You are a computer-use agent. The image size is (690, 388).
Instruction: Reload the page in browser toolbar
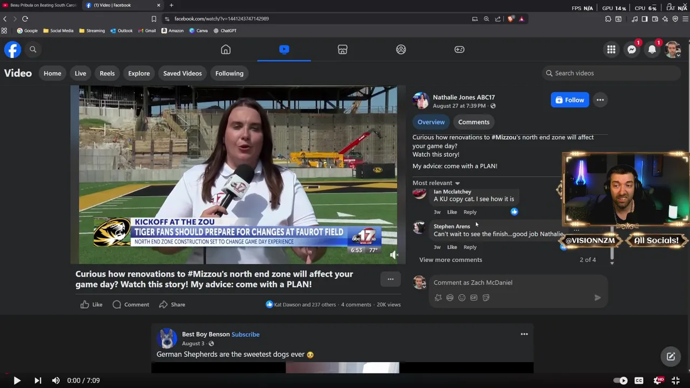coord(25,19)
